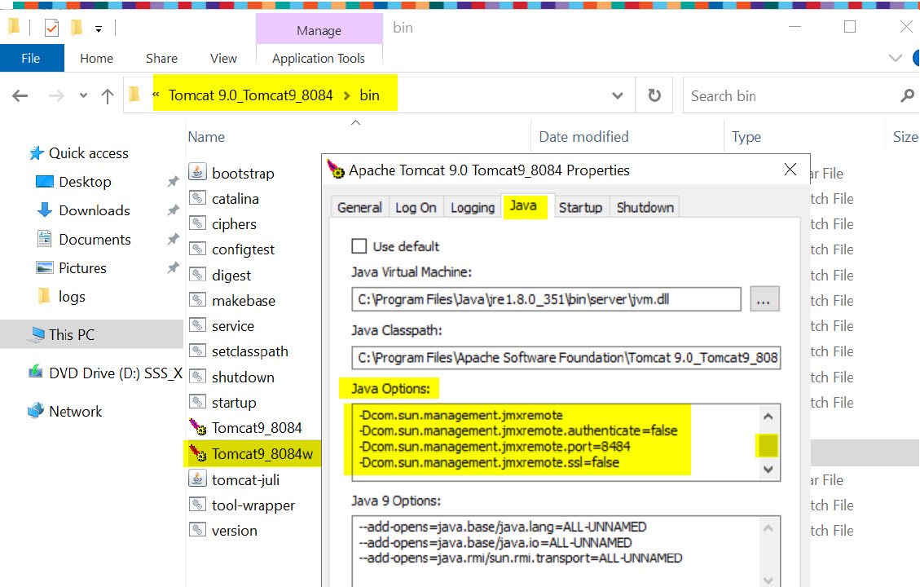Click the Tomcat9_8084 service executable icon
Image resolution: width=920 pixels, height=587 pixels.
[197, 427]
